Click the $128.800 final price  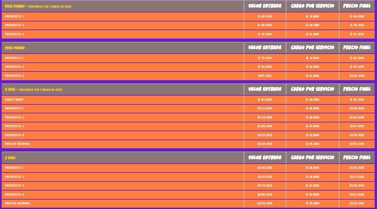[357, 108]
